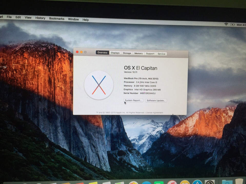Image resolution: width=246 pixels, height=184 pixels.
Task: Show the Service tab
Action: (x=161, y=54)
